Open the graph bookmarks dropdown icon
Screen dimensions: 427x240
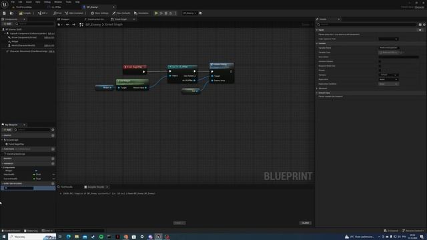click(x=59, y=25)
